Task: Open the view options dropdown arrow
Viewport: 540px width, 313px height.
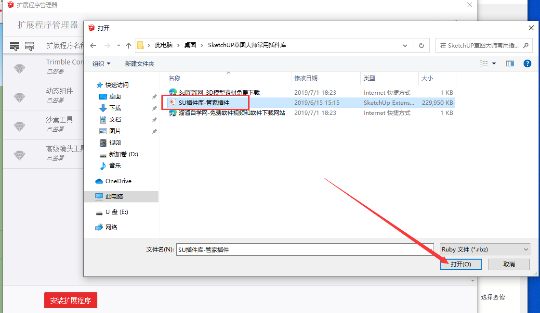Action: tap(494, 63)
